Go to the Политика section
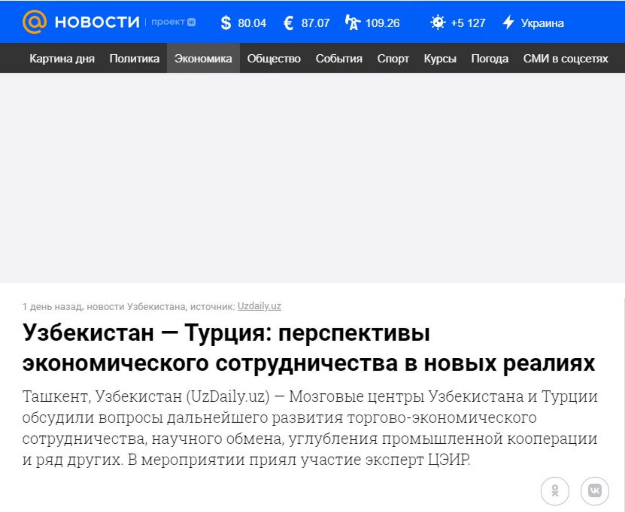 (x=134, y=59)
